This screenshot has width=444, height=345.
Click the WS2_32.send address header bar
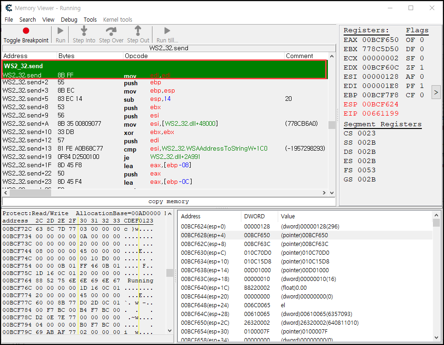[169, 48]
